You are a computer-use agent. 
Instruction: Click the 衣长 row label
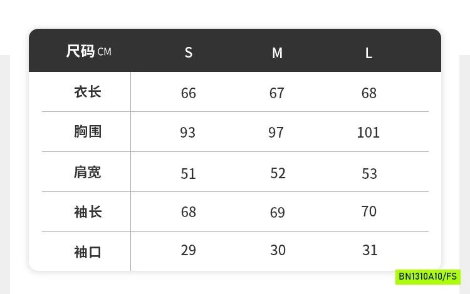(x=88, y=92)
